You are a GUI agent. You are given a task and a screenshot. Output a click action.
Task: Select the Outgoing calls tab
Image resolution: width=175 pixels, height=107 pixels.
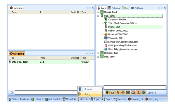(x=17, y=54)
